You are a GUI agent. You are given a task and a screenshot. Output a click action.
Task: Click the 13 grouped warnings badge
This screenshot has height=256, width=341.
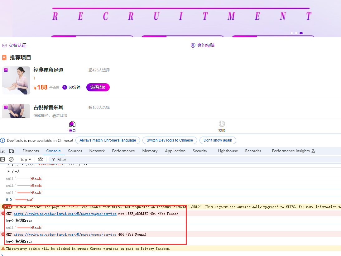(x=7, y=207)
